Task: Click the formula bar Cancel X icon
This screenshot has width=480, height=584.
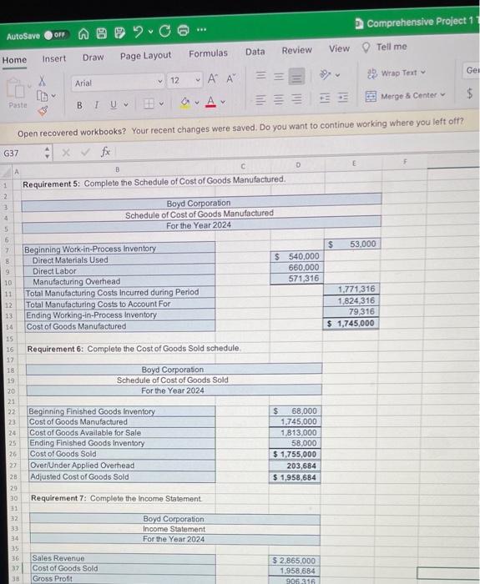Action: [66, 153]
